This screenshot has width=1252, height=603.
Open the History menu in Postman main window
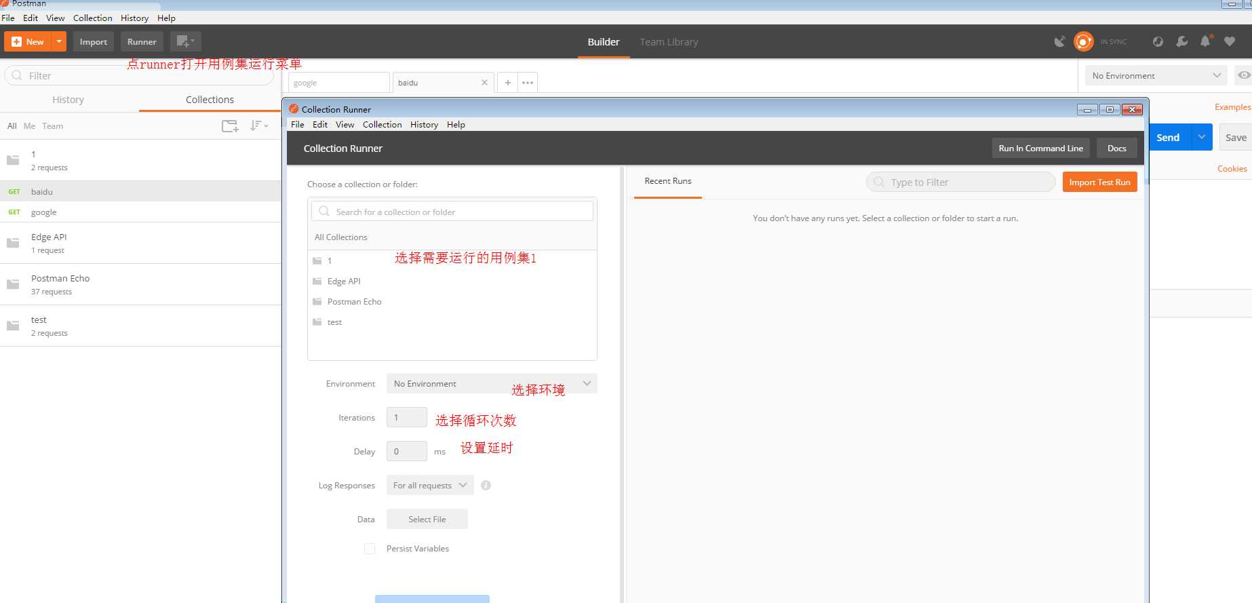pos(134,18)
